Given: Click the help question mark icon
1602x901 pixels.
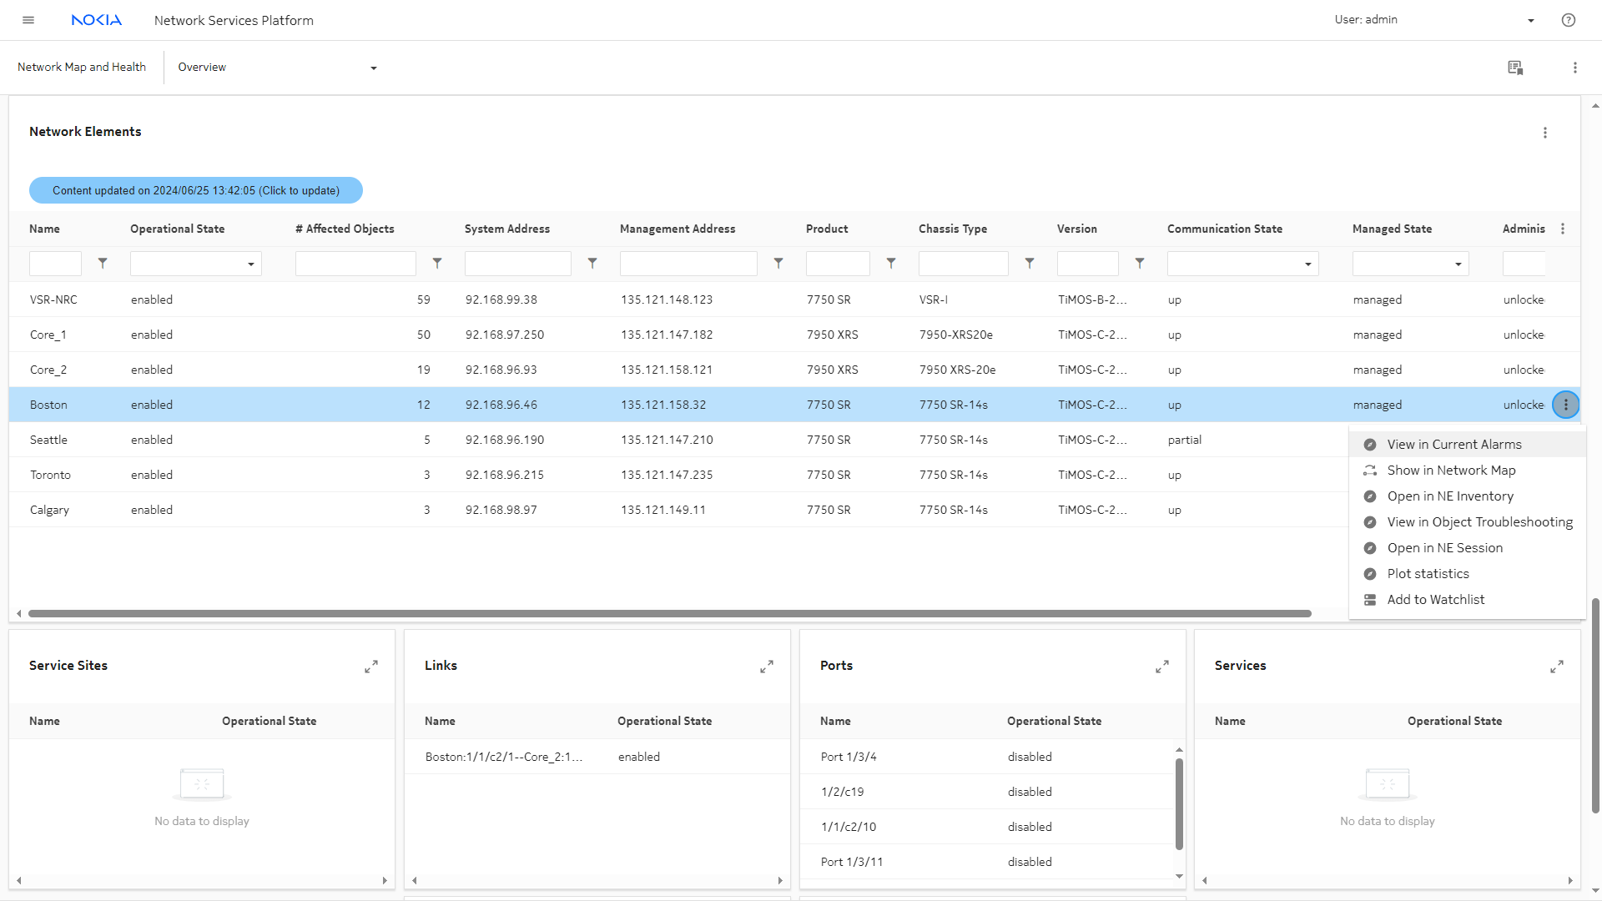Looking at the screenshot, I should (1568, 20).
